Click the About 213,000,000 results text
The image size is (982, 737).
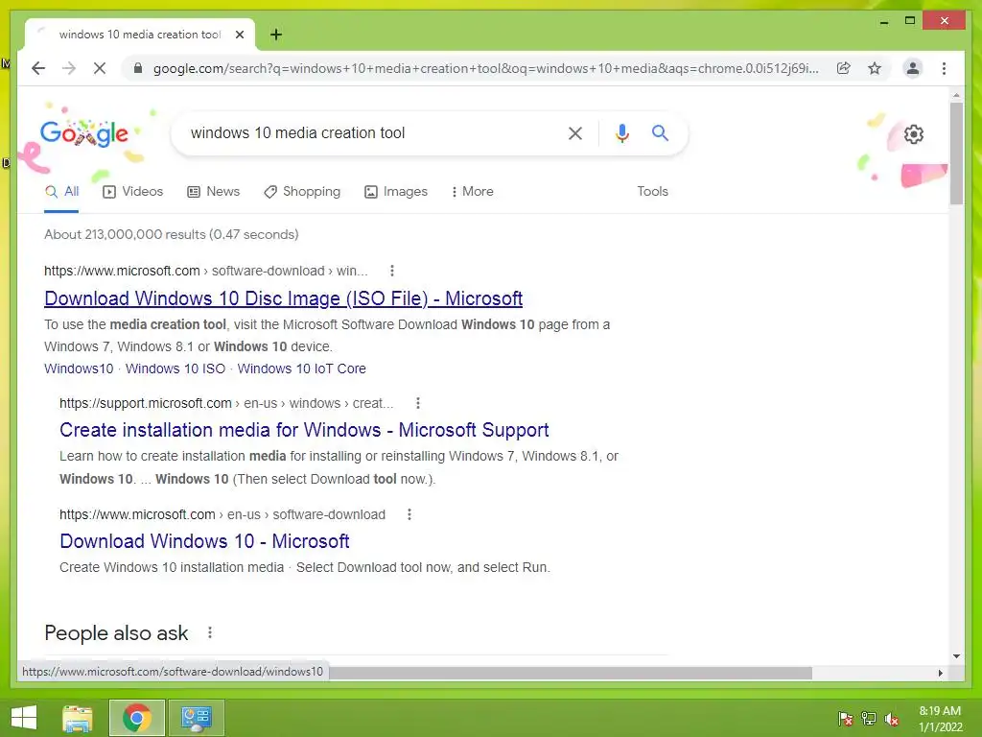(x=171, y=234)
